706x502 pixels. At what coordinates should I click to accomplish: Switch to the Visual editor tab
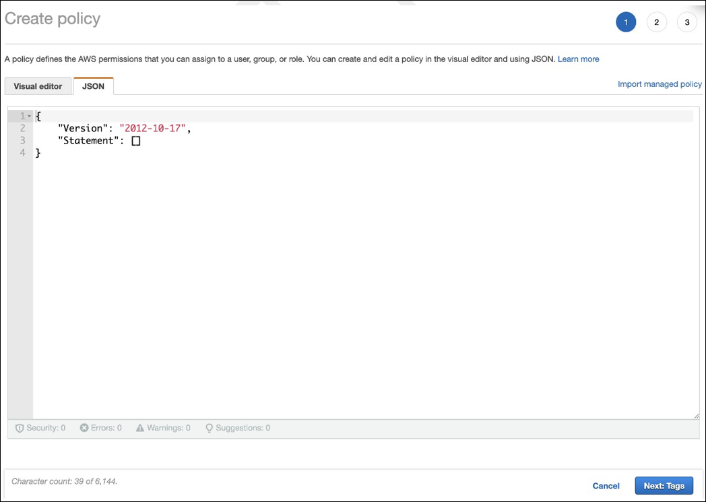pos(38,86)
